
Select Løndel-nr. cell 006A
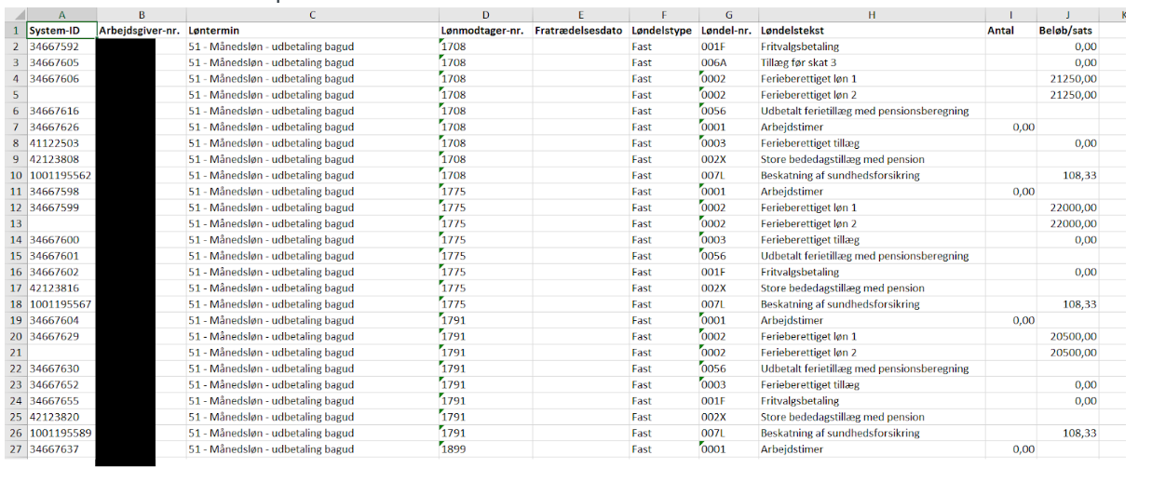(x=727, y=62)
